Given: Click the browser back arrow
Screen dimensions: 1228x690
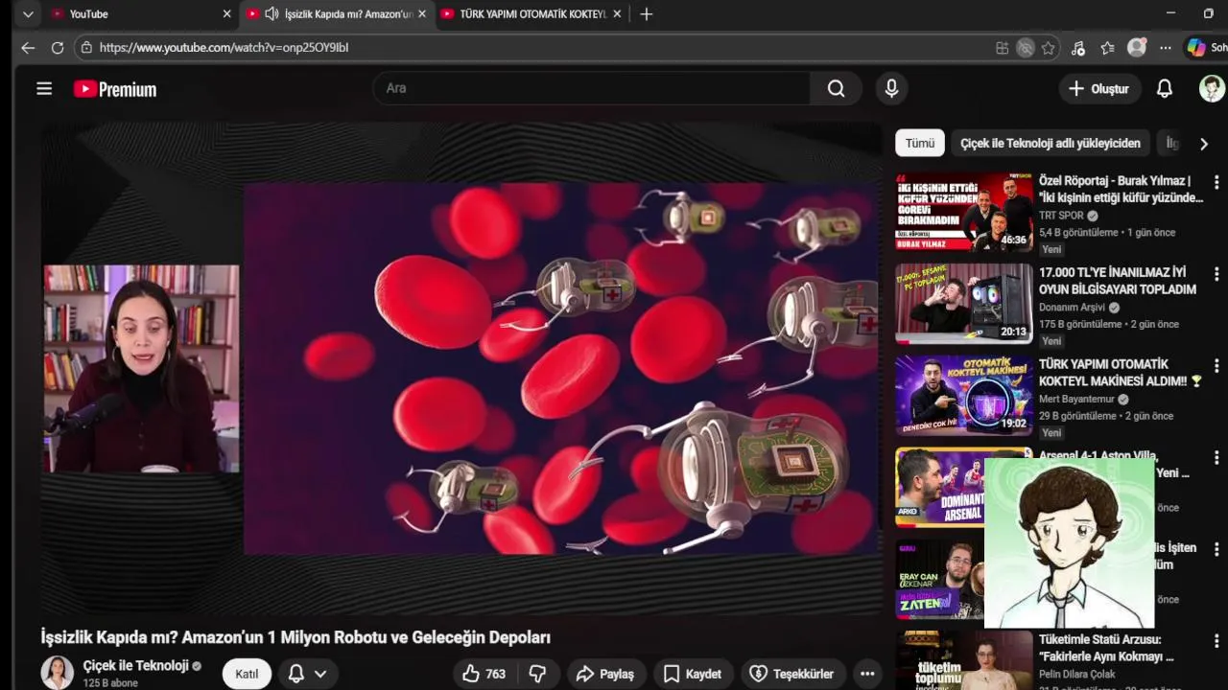Looking at the screenshot, I should click(28, 47).
